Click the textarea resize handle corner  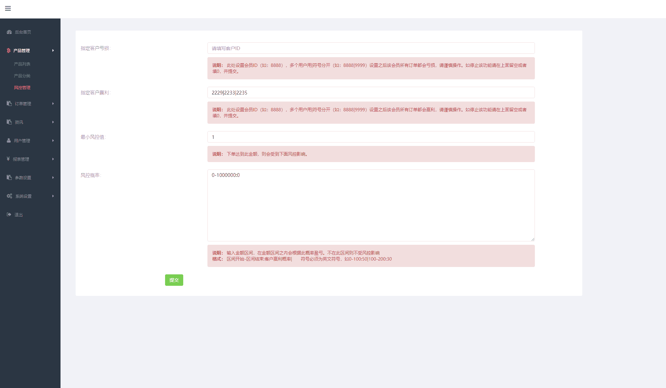(533, 239)
